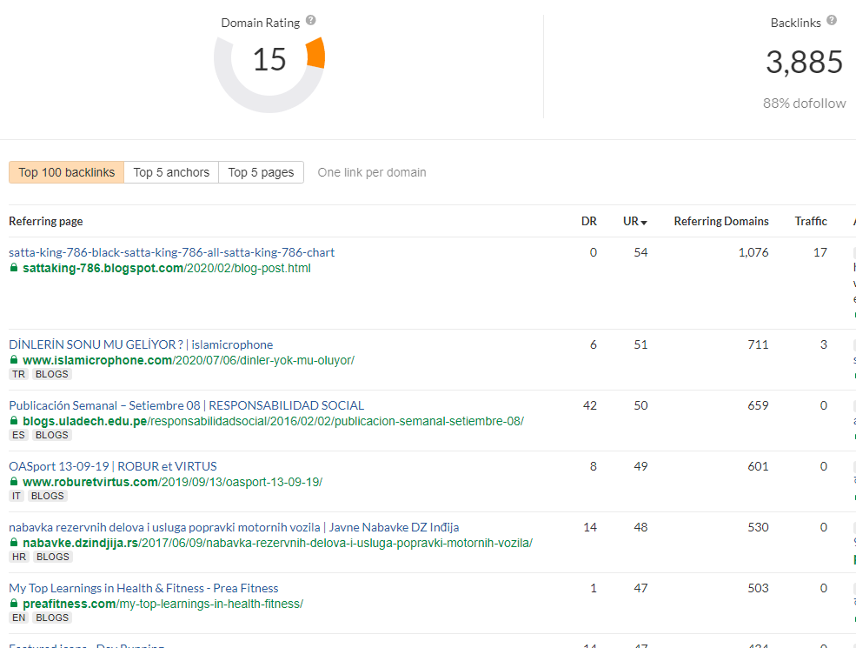Image resolution: width=856 pixels, height=648 pixels.
Task: Click the BLOGS tag under islamicrophone row
Action: point(52,374)
